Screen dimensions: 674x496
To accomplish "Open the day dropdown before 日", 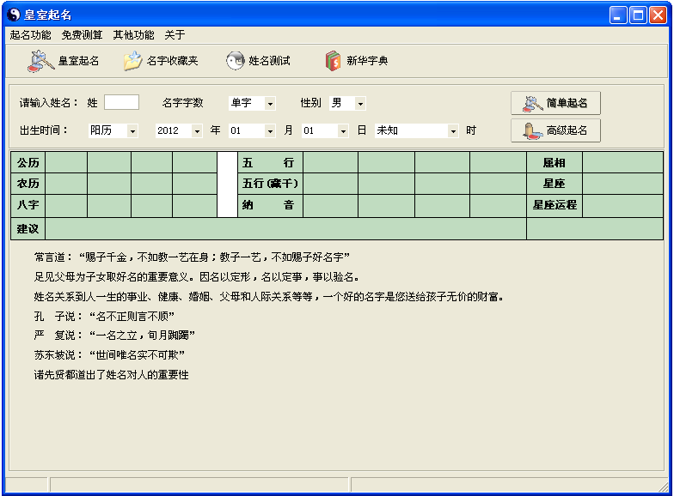I will click(x=342, y=130).
